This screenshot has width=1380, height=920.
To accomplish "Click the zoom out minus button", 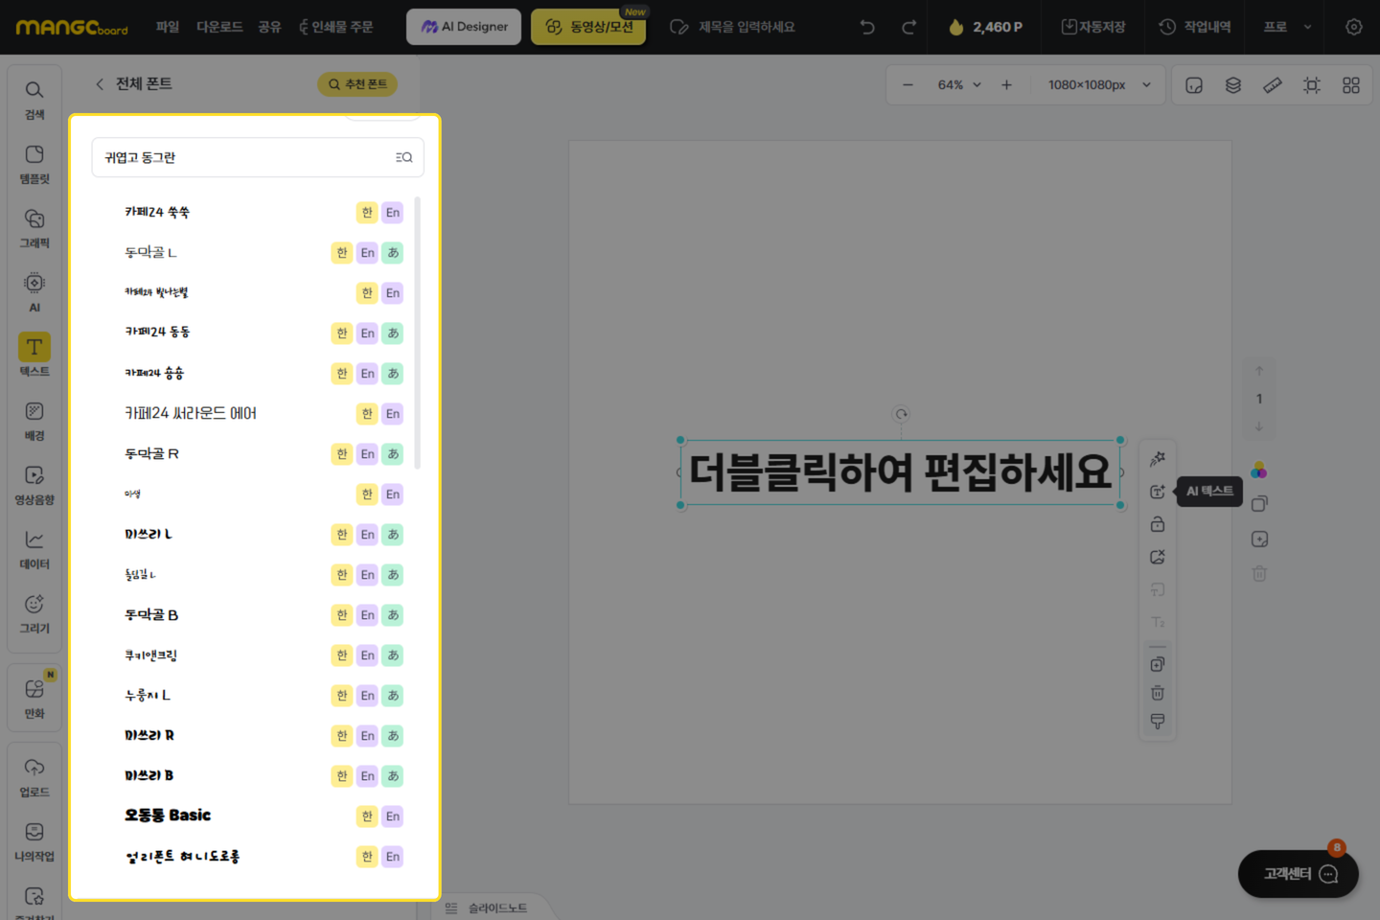I will 908,85.
